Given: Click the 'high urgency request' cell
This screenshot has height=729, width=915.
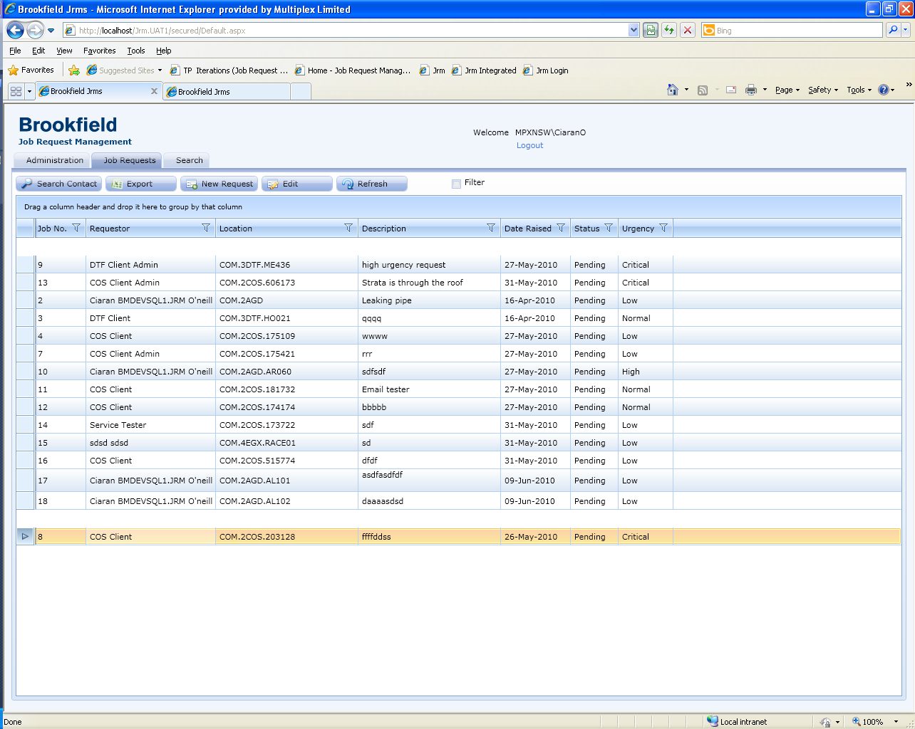Looking at the screenshot, I should tap(429, 265).
